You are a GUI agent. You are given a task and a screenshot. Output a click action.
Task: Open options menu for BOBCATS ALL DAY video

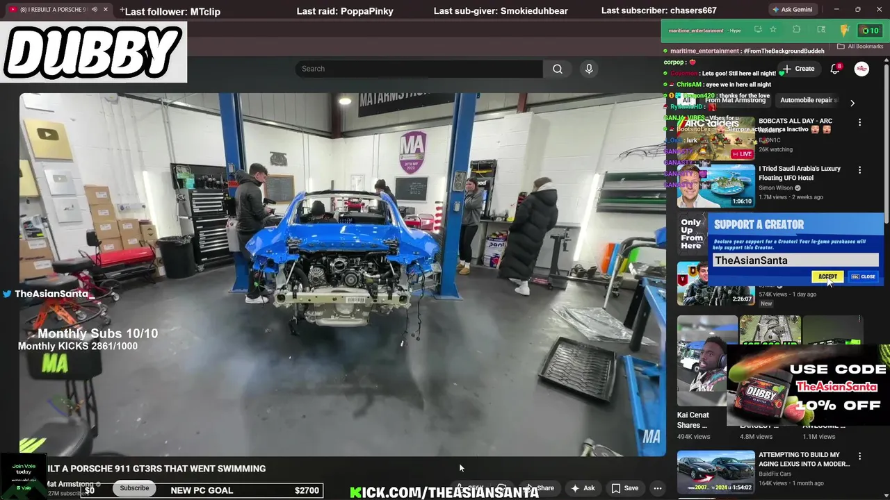[859, 122]
